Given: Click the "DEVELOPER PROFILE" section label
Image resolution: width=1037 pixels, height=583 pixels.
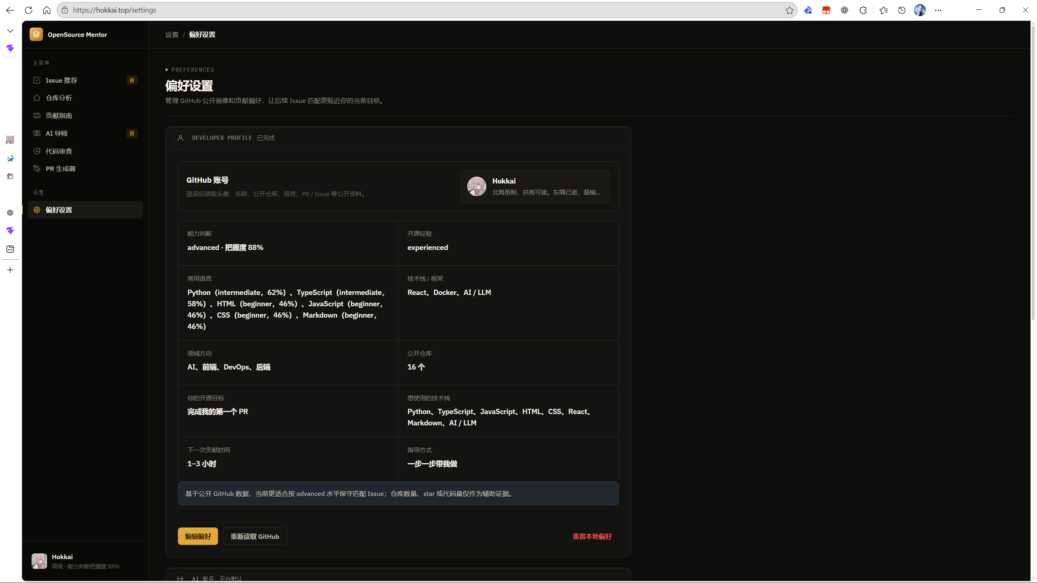Looking at the screenshot, I should (222, 138).
